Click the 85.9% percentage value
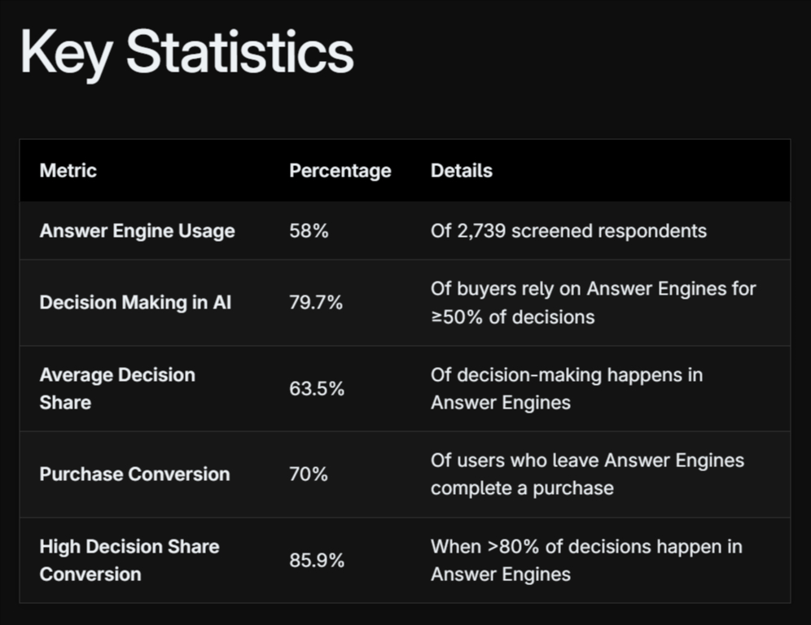The image size is (811, 625). click(x=317, y=561)
